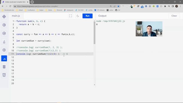183x103 pixels.
Task: Open the browser side panel
Action: pyautogui.click(x=173, y=6)
